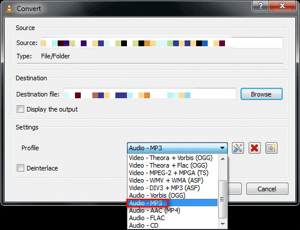This screenshot has width=300, height=230.
Task: Close the Convert dialog window
Action: click(x=282, y=6)
